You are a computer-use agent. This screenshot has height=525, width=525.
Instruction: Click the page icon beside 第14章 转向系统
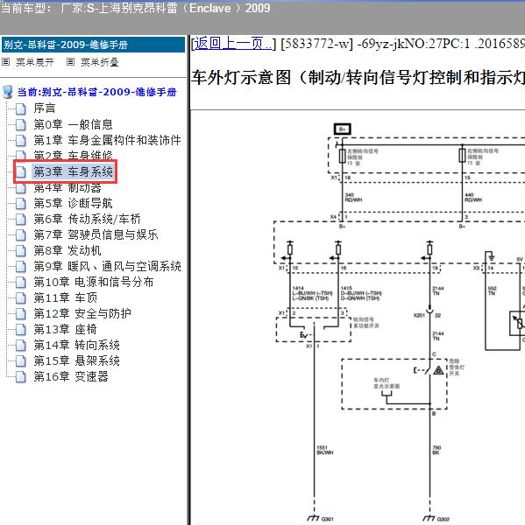coord(21,346)
